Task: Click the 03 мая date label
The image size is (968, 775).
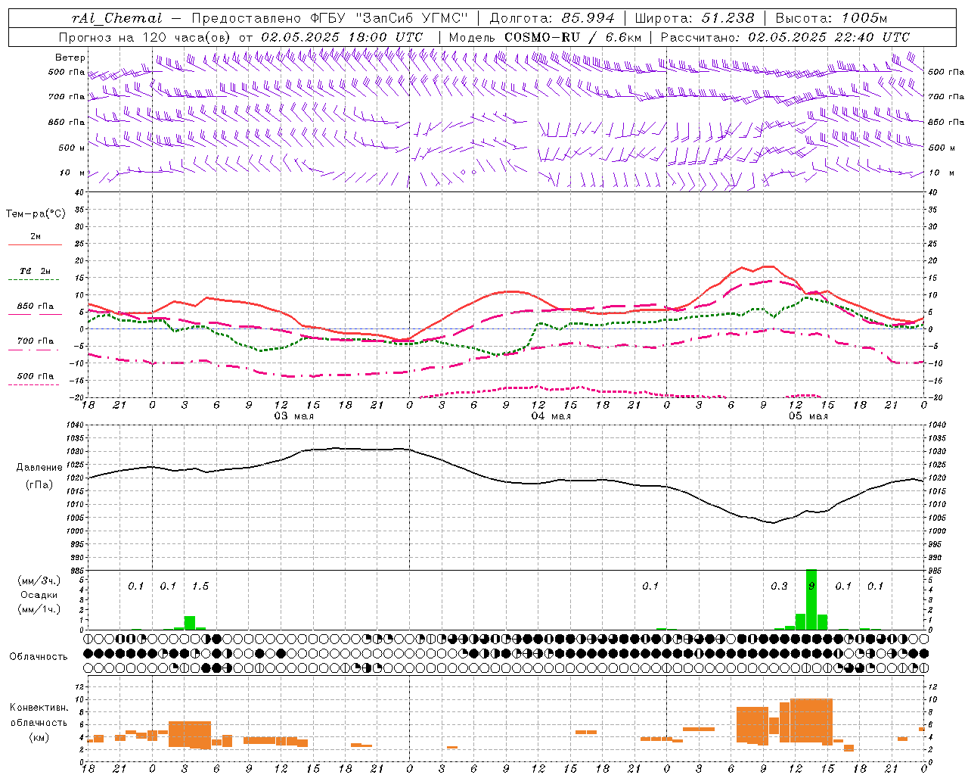Action: pyautogui.click(x=293, y=416)
